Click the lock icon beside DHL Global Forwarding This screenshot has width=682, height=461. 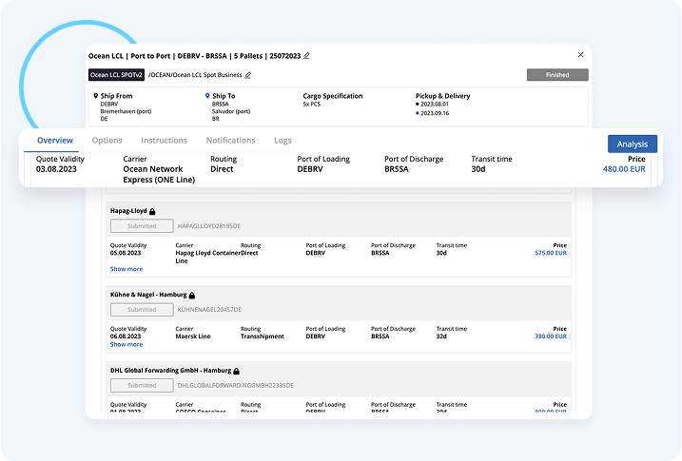pyautogui.click(x=236, y=371)
